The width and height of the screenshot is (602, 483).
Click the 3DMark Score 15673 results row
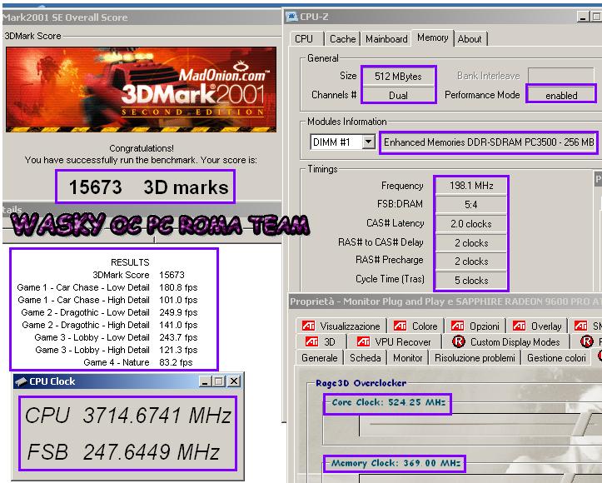pyautogui.click(x=138, y=275)
